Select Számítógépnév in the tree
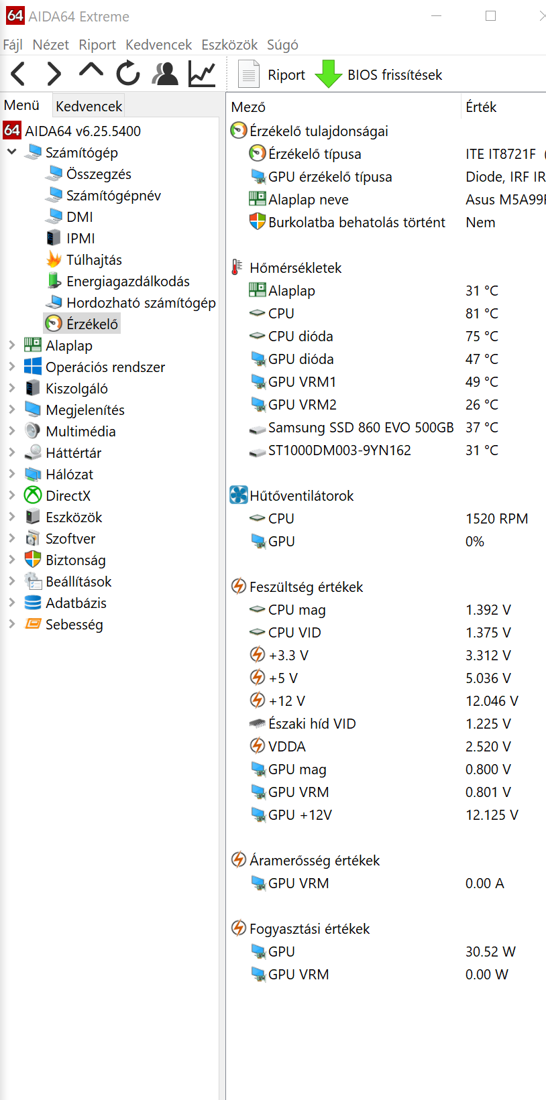The image size is (546, 1100). (x=113, y=195)
